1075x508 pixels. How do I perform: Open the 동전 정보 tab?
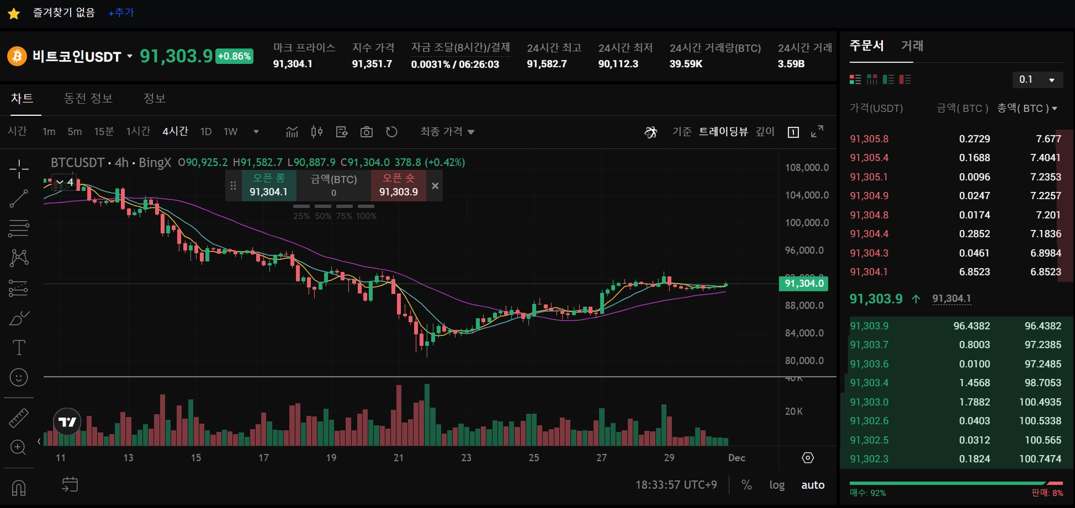click(88, 98)
